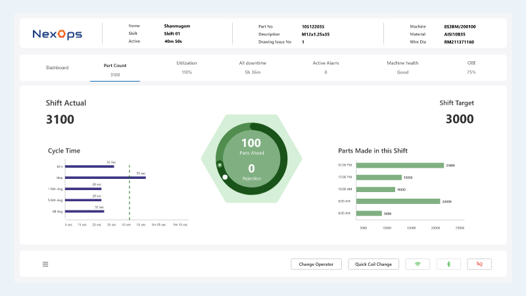Open the Machine health tab
Viewport: 526px width, 296px height.
(x=402, y=68)
